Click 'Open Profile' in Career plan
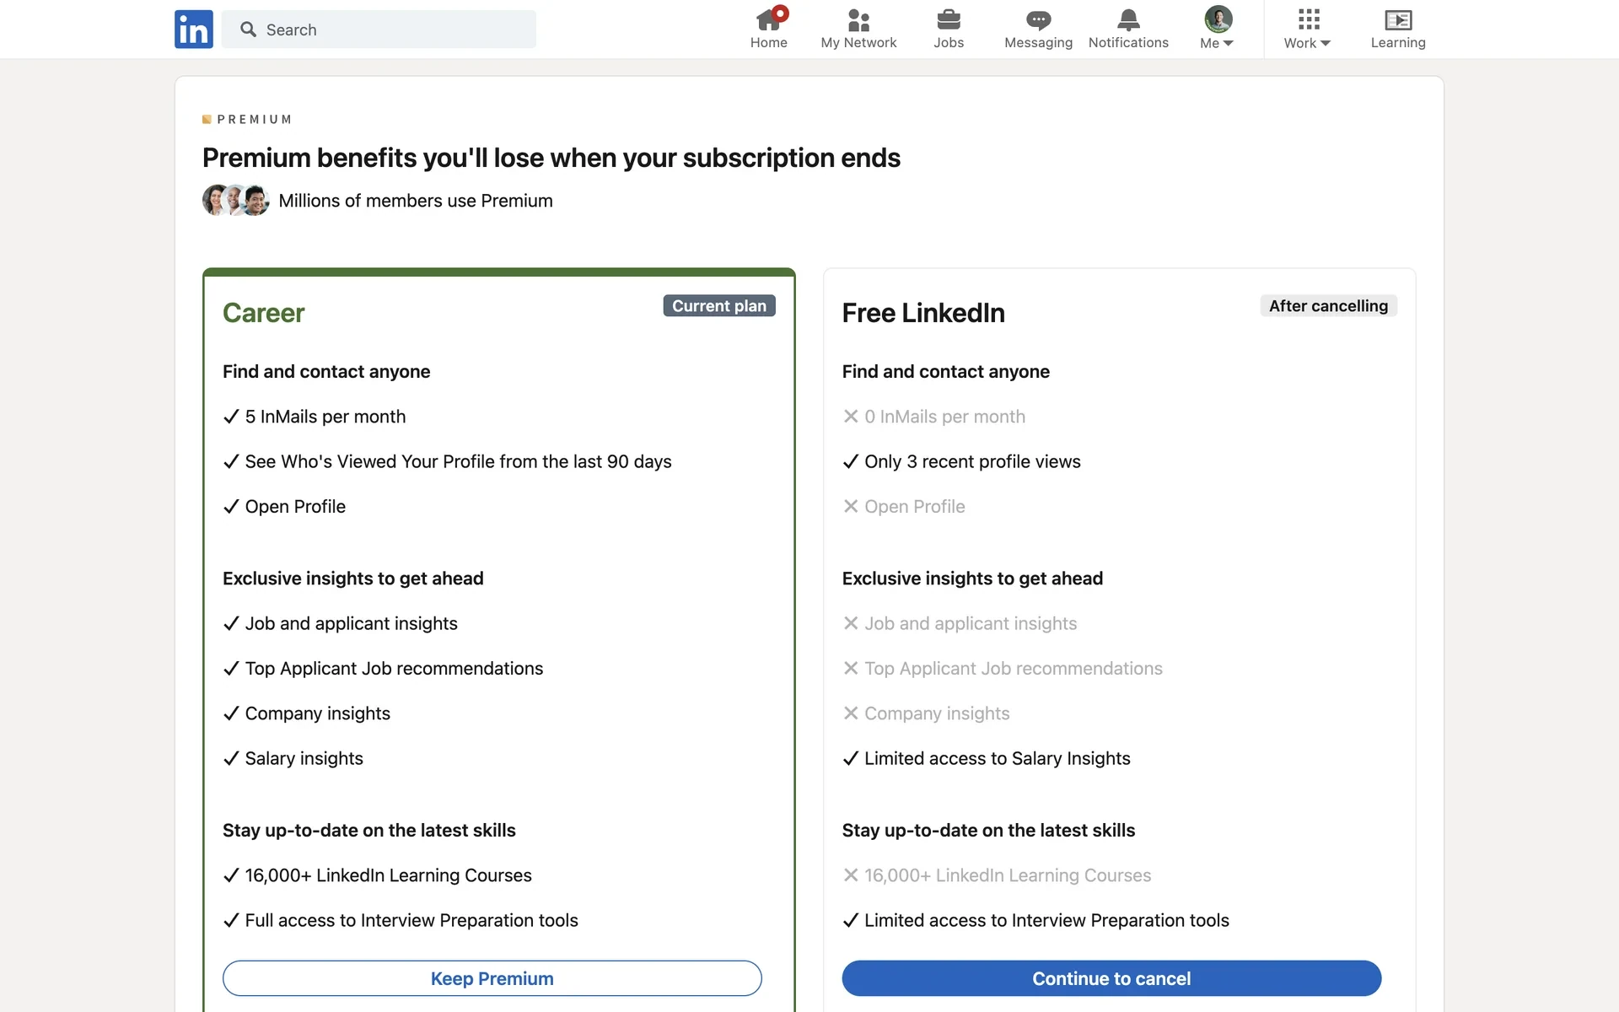 pos(295,507)
